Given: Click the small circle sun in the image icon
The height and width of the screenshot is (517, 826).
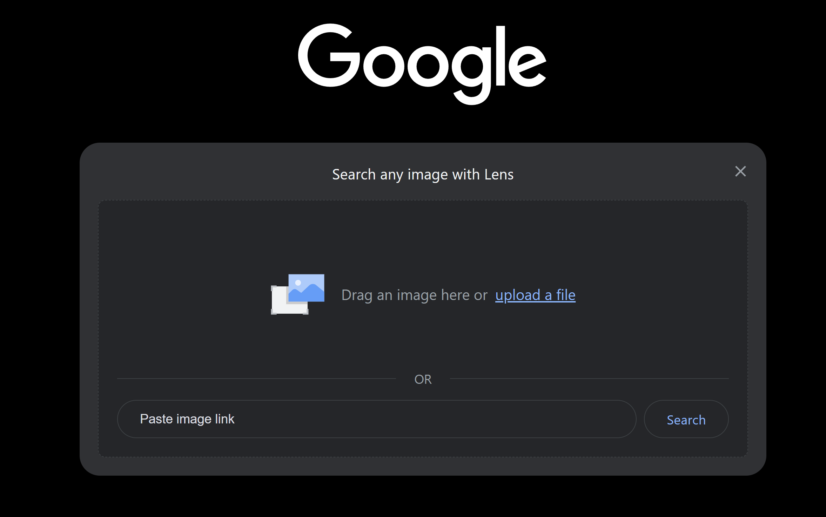Looking at the screenshot, I should click(x=298, y=283).
